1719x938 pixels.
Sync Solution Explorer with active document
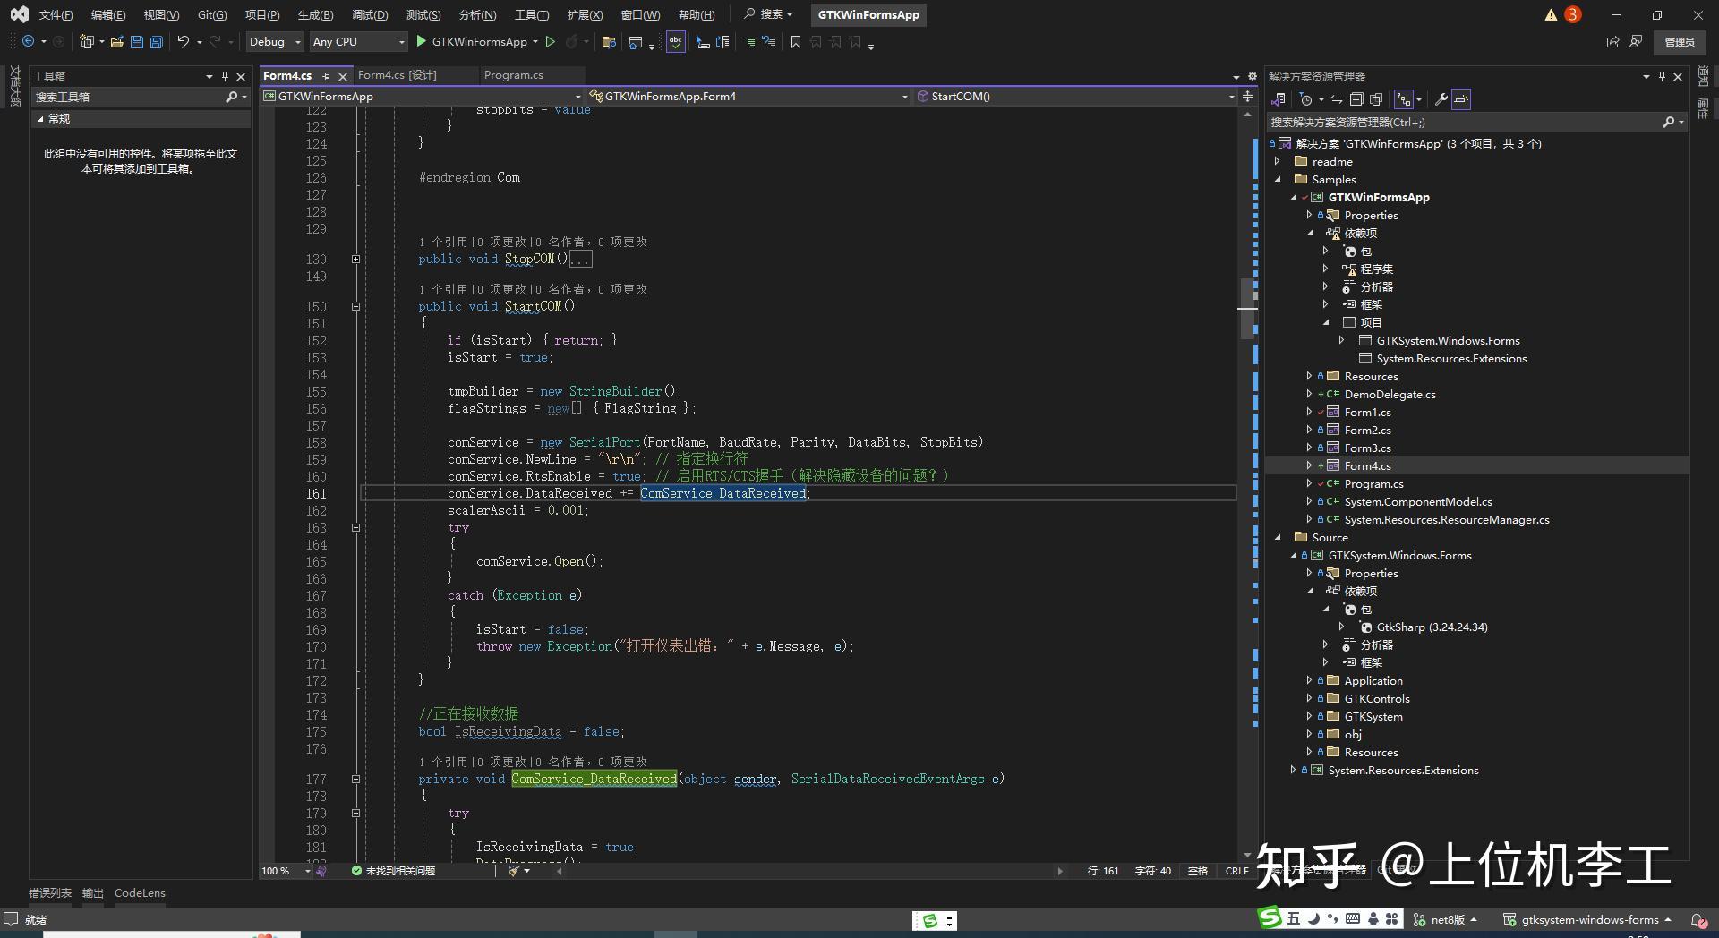(x=1336, y=99)
